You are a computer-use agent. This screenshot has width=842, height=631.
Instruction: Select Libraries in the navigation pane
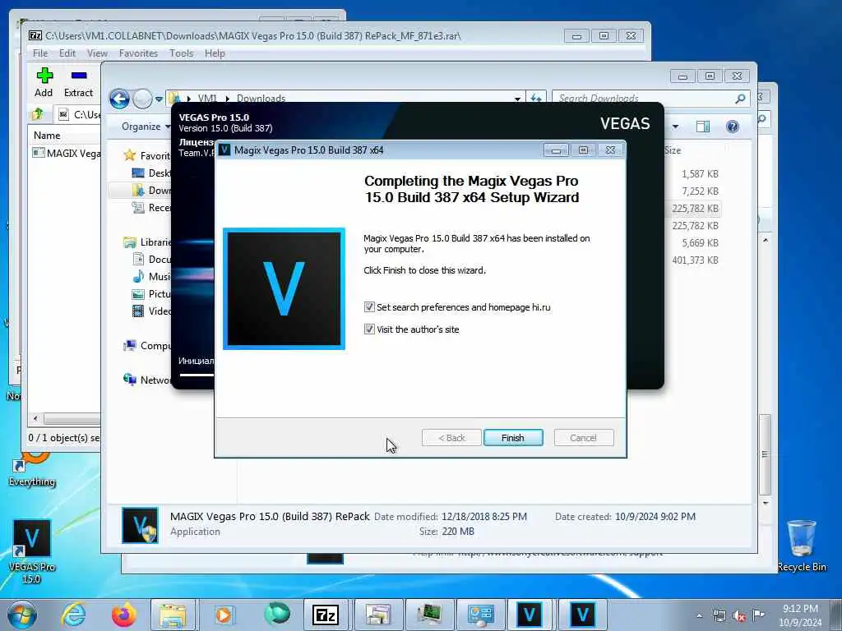click(147, 242)
